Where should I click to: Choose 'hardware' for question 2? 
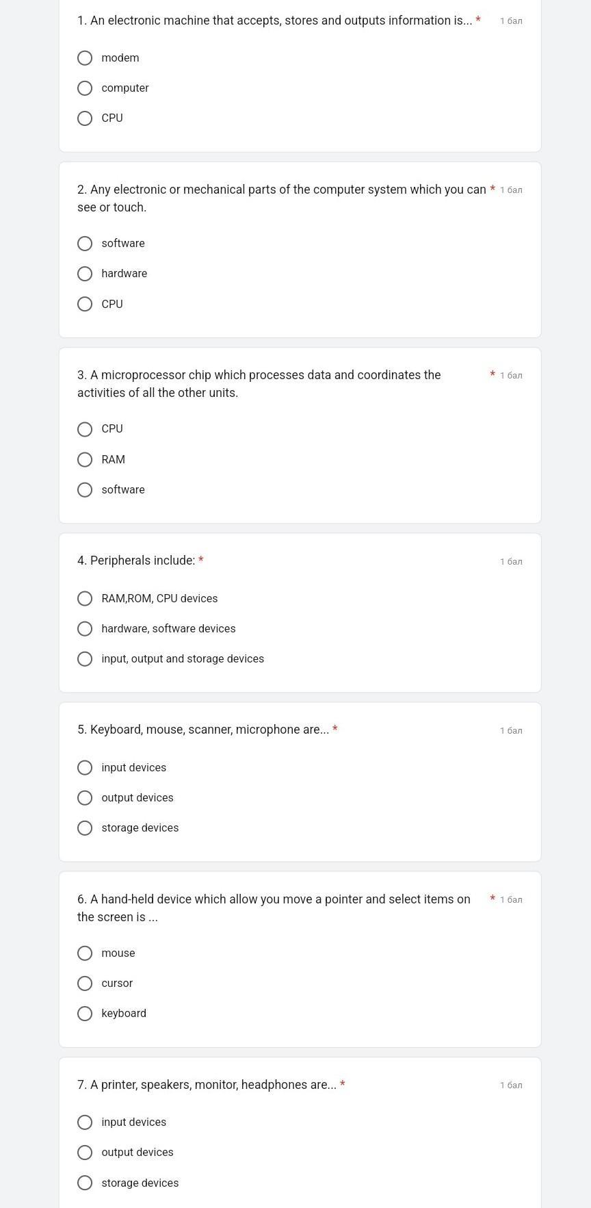85,274
